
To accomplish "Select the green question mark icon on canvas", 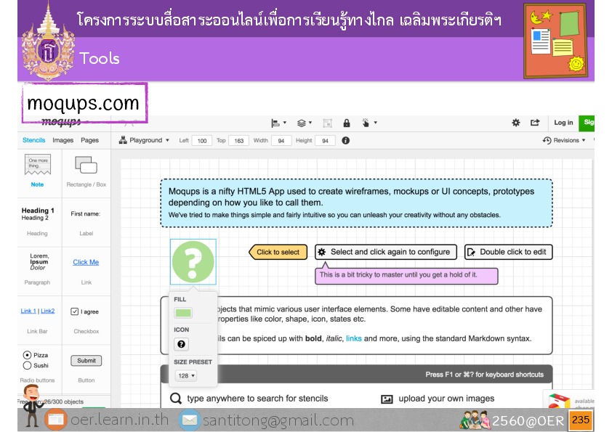I will point(193,261).
